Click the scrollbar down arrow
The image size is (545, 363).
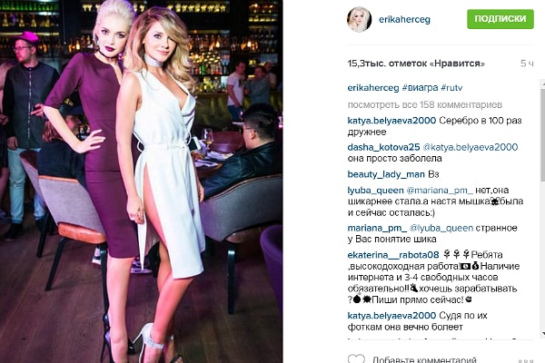point(542,335)
